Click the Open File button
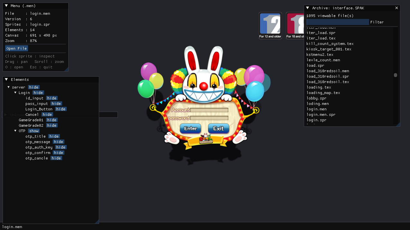The image size is (410, 230). 16,48
